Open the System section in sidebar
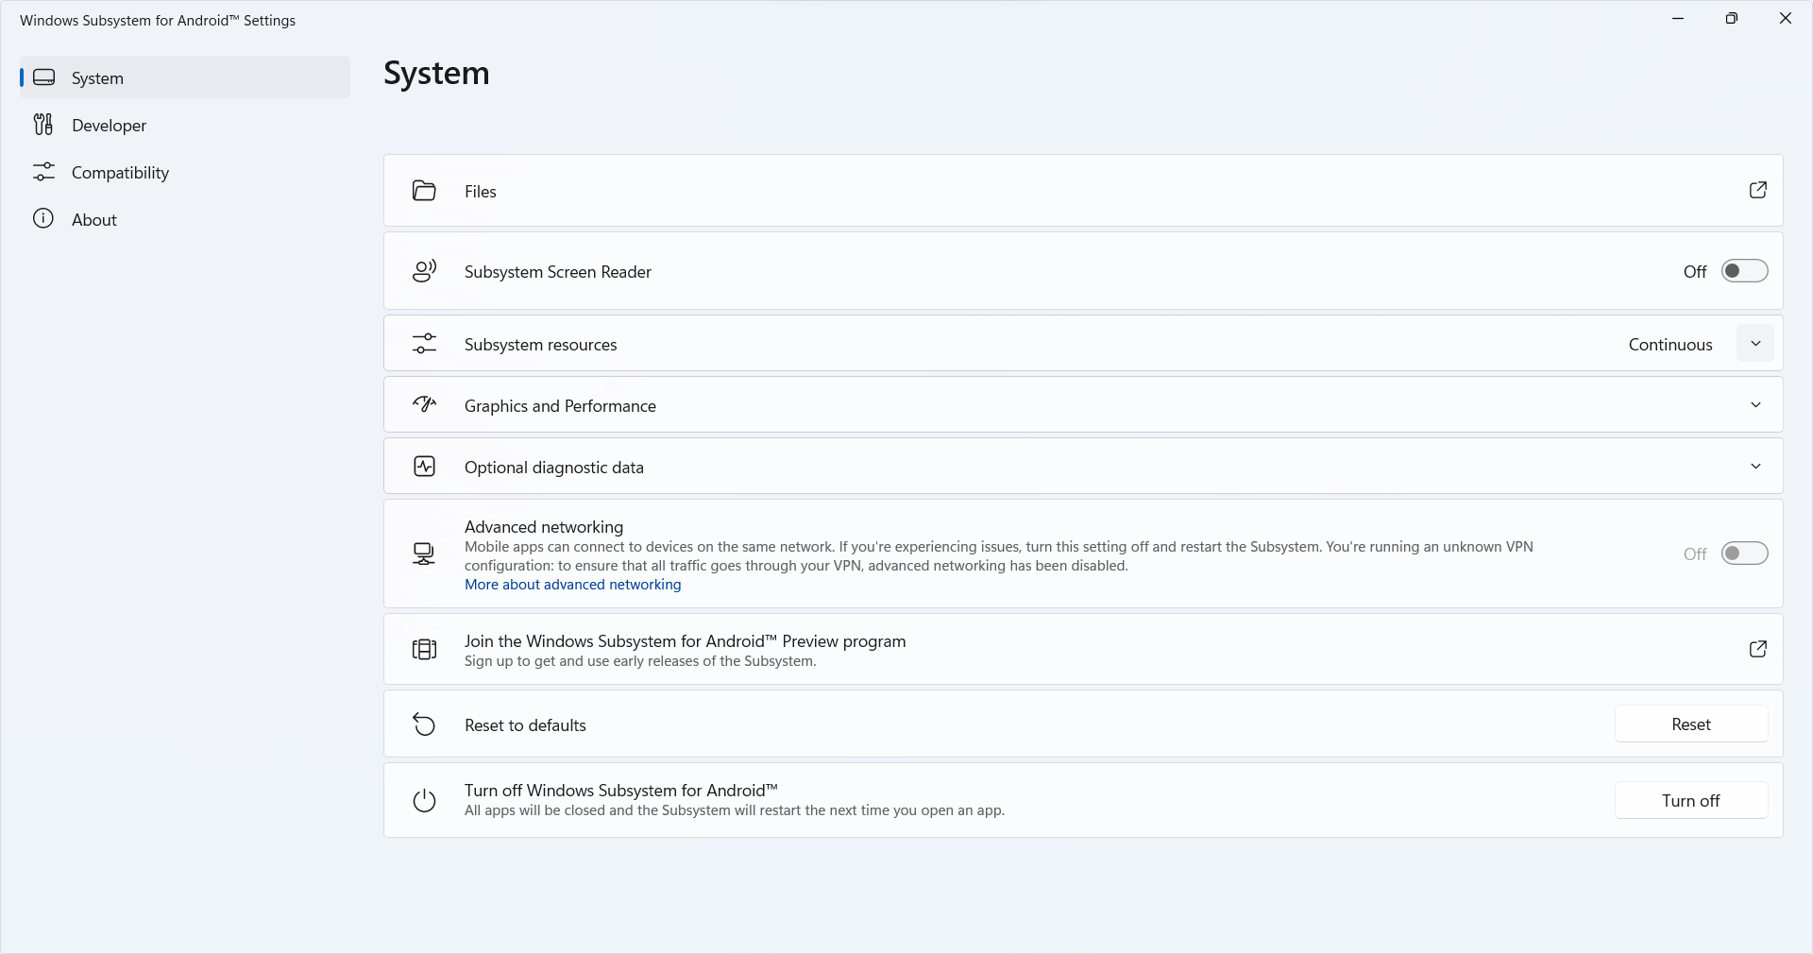The height and width of the screenshot is (954, 1813). 185,77
